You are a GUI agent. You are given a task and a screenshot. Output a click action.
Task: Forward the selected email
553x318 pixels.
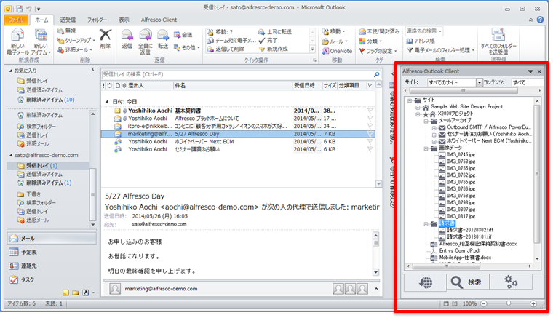tap(163, 39)
